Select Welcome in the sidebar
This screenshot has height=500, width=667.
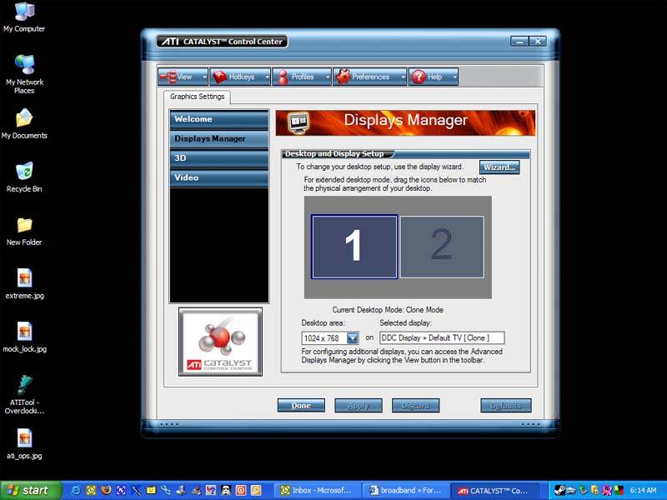pos(219,119)
